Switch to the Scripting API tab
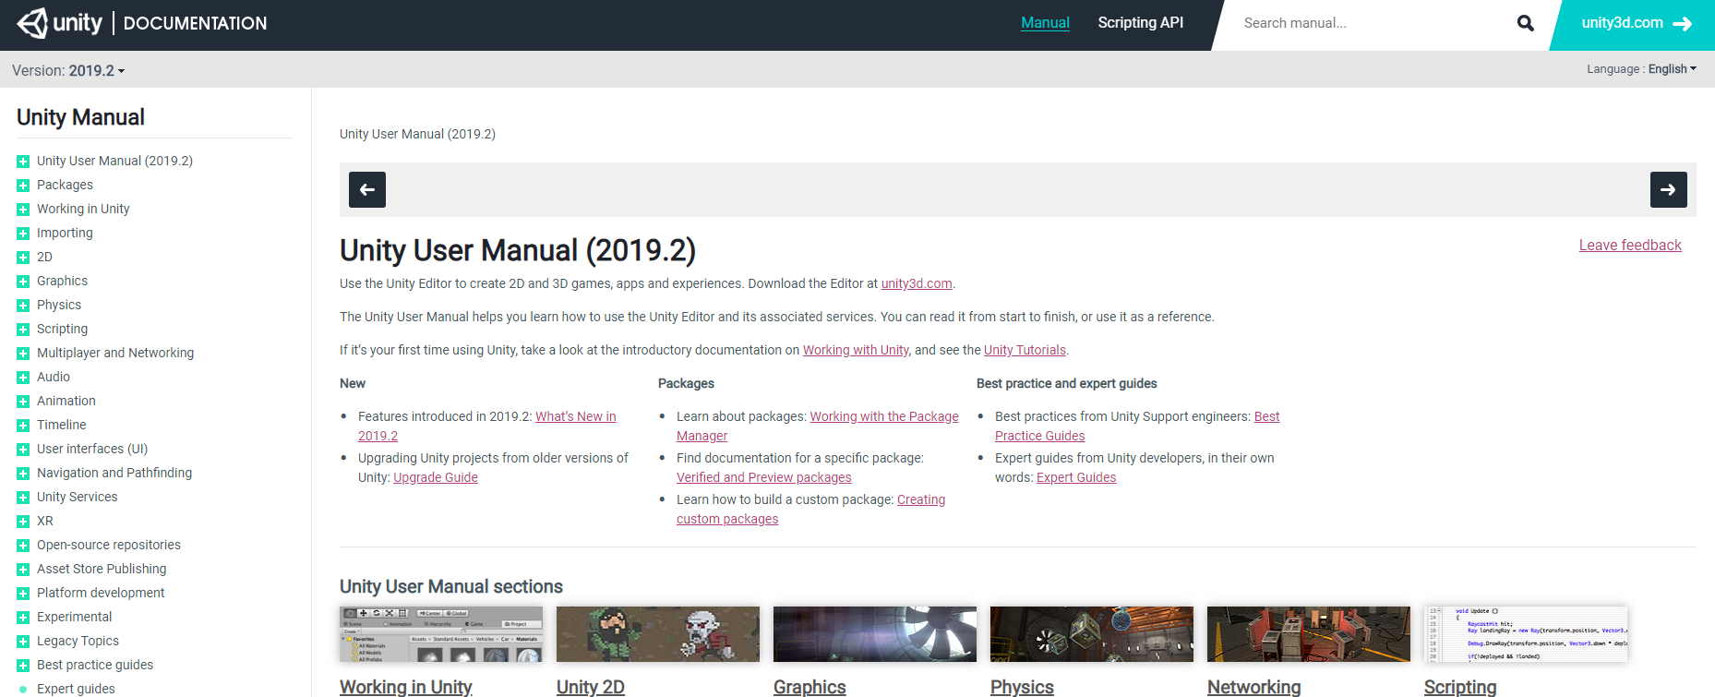This screenshot has height=697, width=1715. [x=1140, y=22]
